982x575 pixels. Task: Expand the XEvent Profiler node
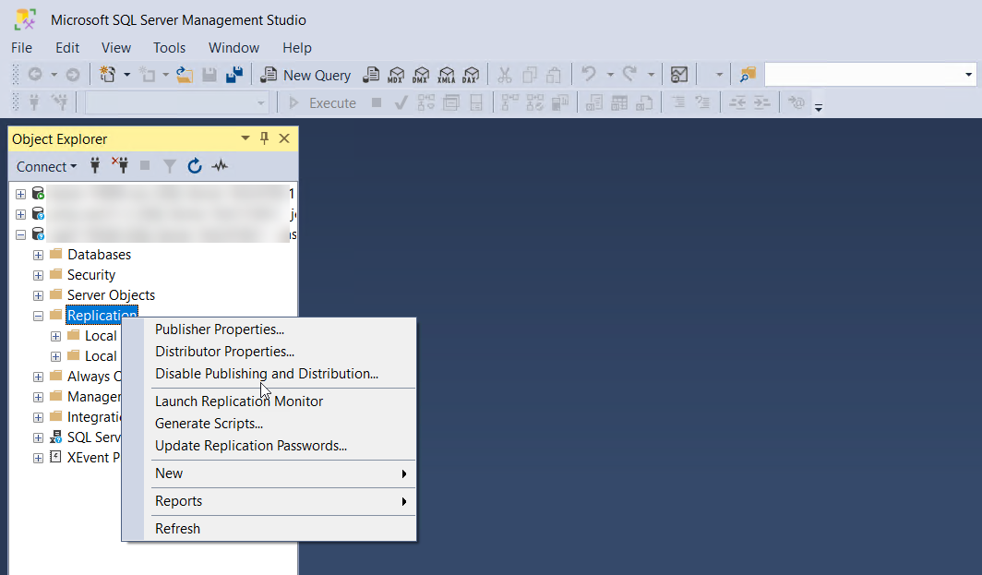pos(38,458)
